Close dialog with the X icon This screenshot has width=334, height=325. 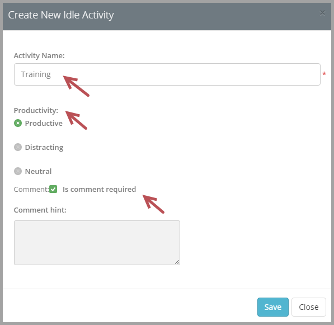click(322, 13)
